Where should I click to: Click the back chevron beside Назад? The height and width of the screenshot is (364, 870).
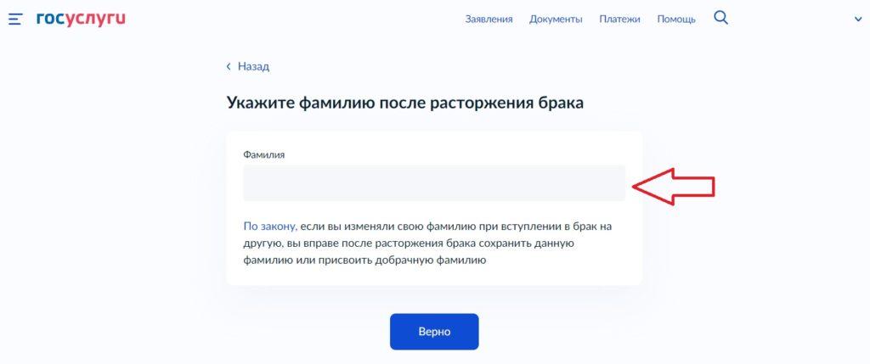tap(229, 66)
